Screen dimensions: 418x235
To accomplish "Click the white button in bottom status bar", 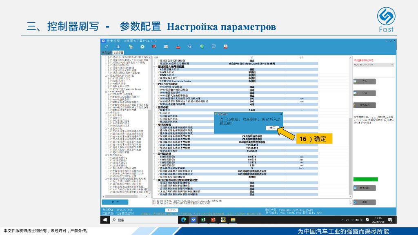I will coord(172,210).
